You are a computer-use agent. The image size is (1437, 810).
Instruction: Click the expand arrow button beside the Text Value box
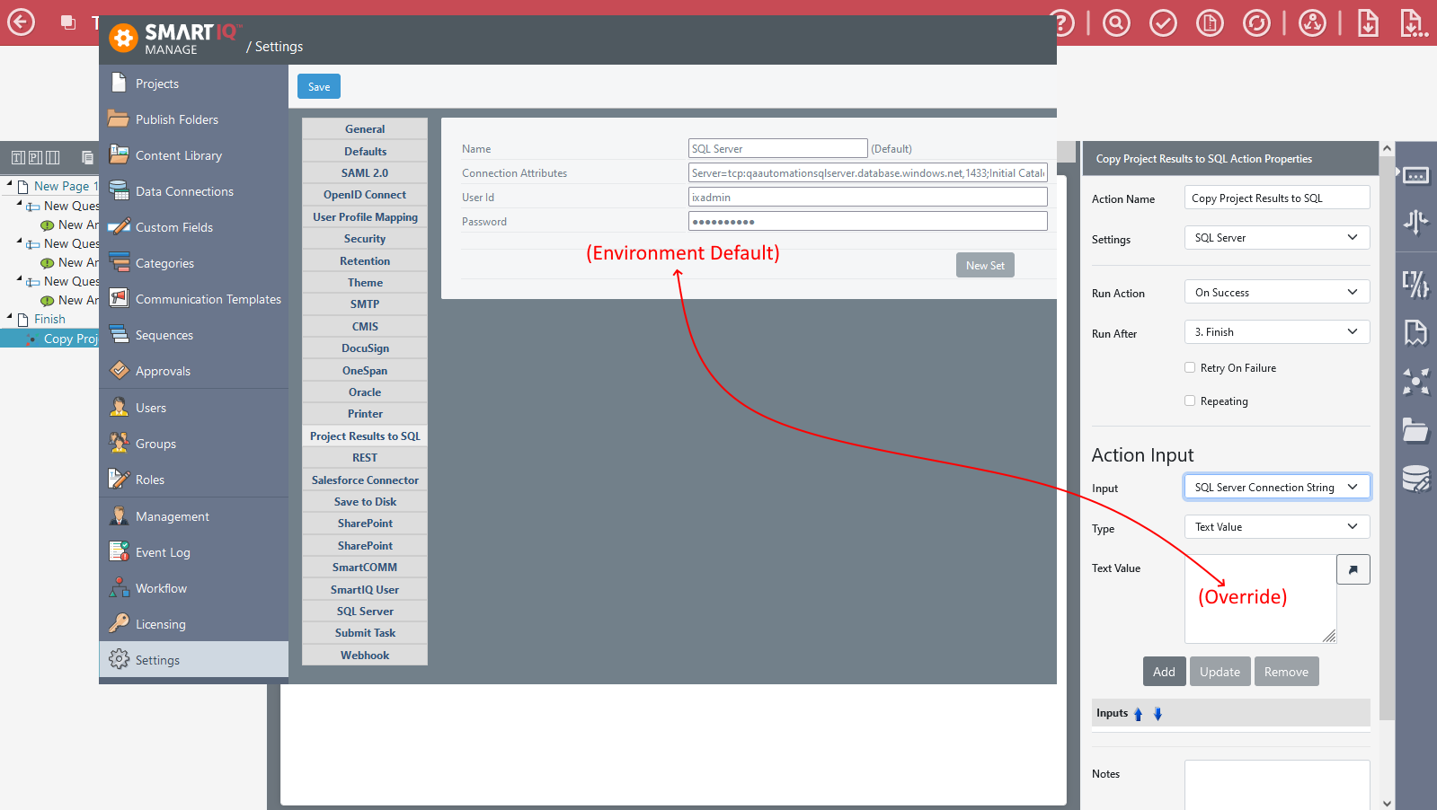[1353, 569]
